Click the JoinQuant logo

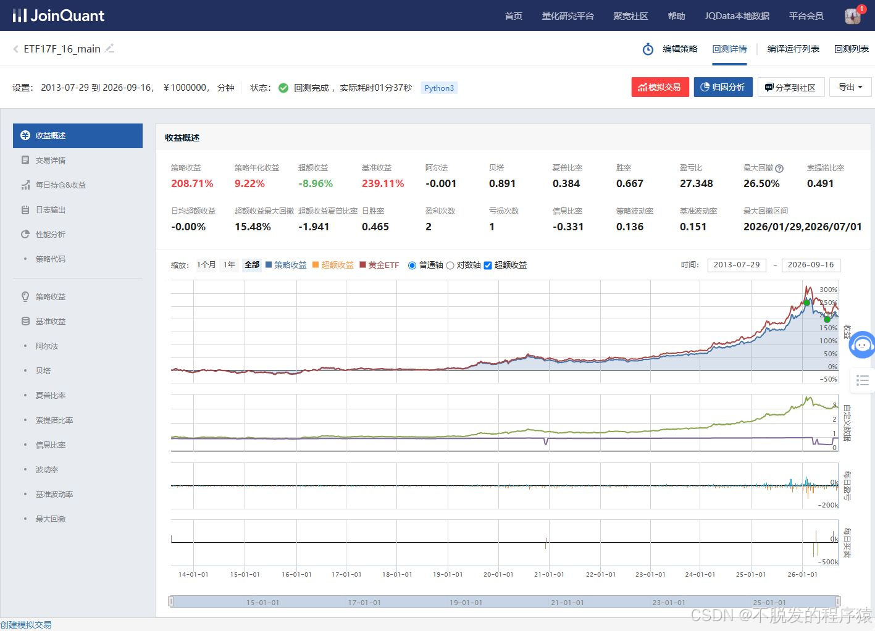tap(59, 15)
